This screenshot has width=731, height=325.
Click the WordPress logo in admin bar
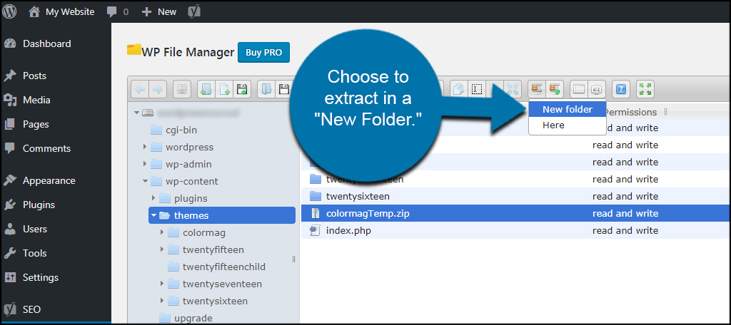(x=9, y=11)
